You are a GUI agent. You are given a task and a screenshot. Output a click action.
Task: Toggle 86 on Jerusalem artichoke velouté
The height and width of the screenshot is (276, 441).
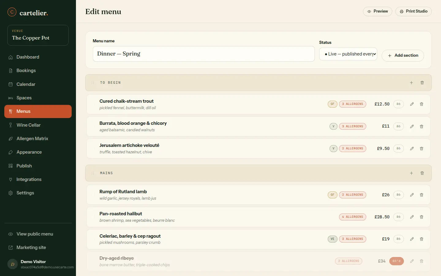(398, 148)
